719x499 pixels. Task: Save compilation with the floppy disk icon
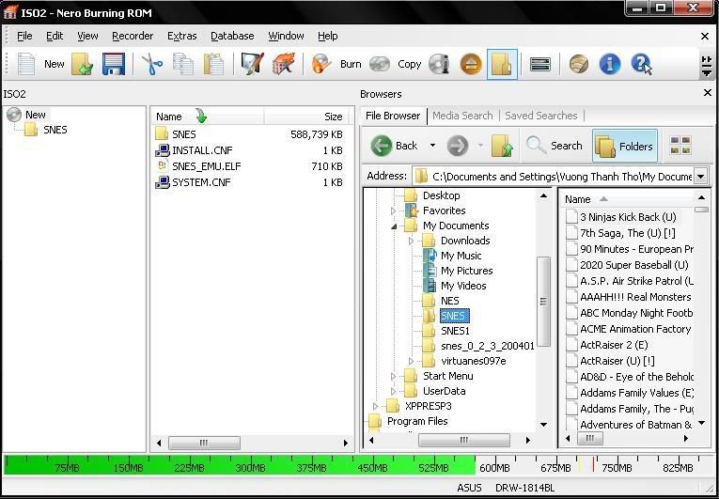[x=114, y=64]
